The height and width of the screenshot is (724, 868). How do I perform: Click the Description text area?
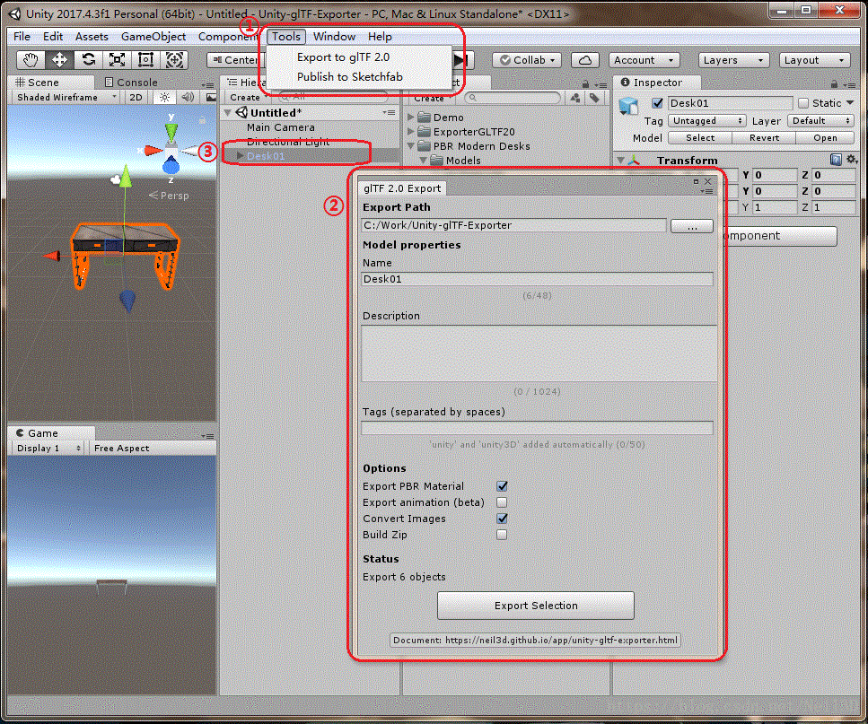coord(539,353)
